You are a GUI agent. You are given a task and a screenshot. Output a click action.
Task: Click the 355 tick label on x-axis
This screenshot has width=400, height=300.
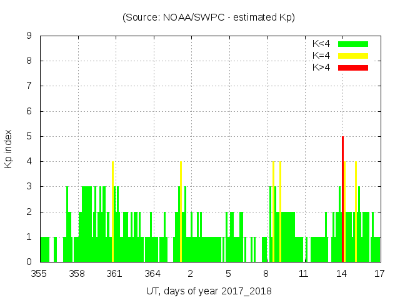[40, 274]
